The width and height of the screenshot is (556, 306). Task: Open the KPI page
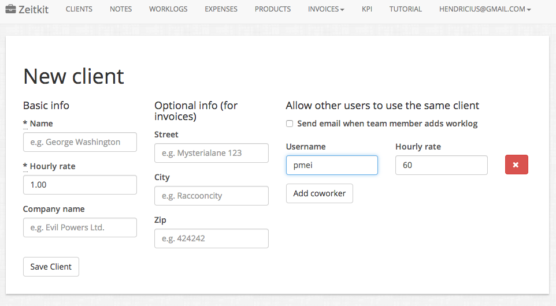tap(367, 9)
